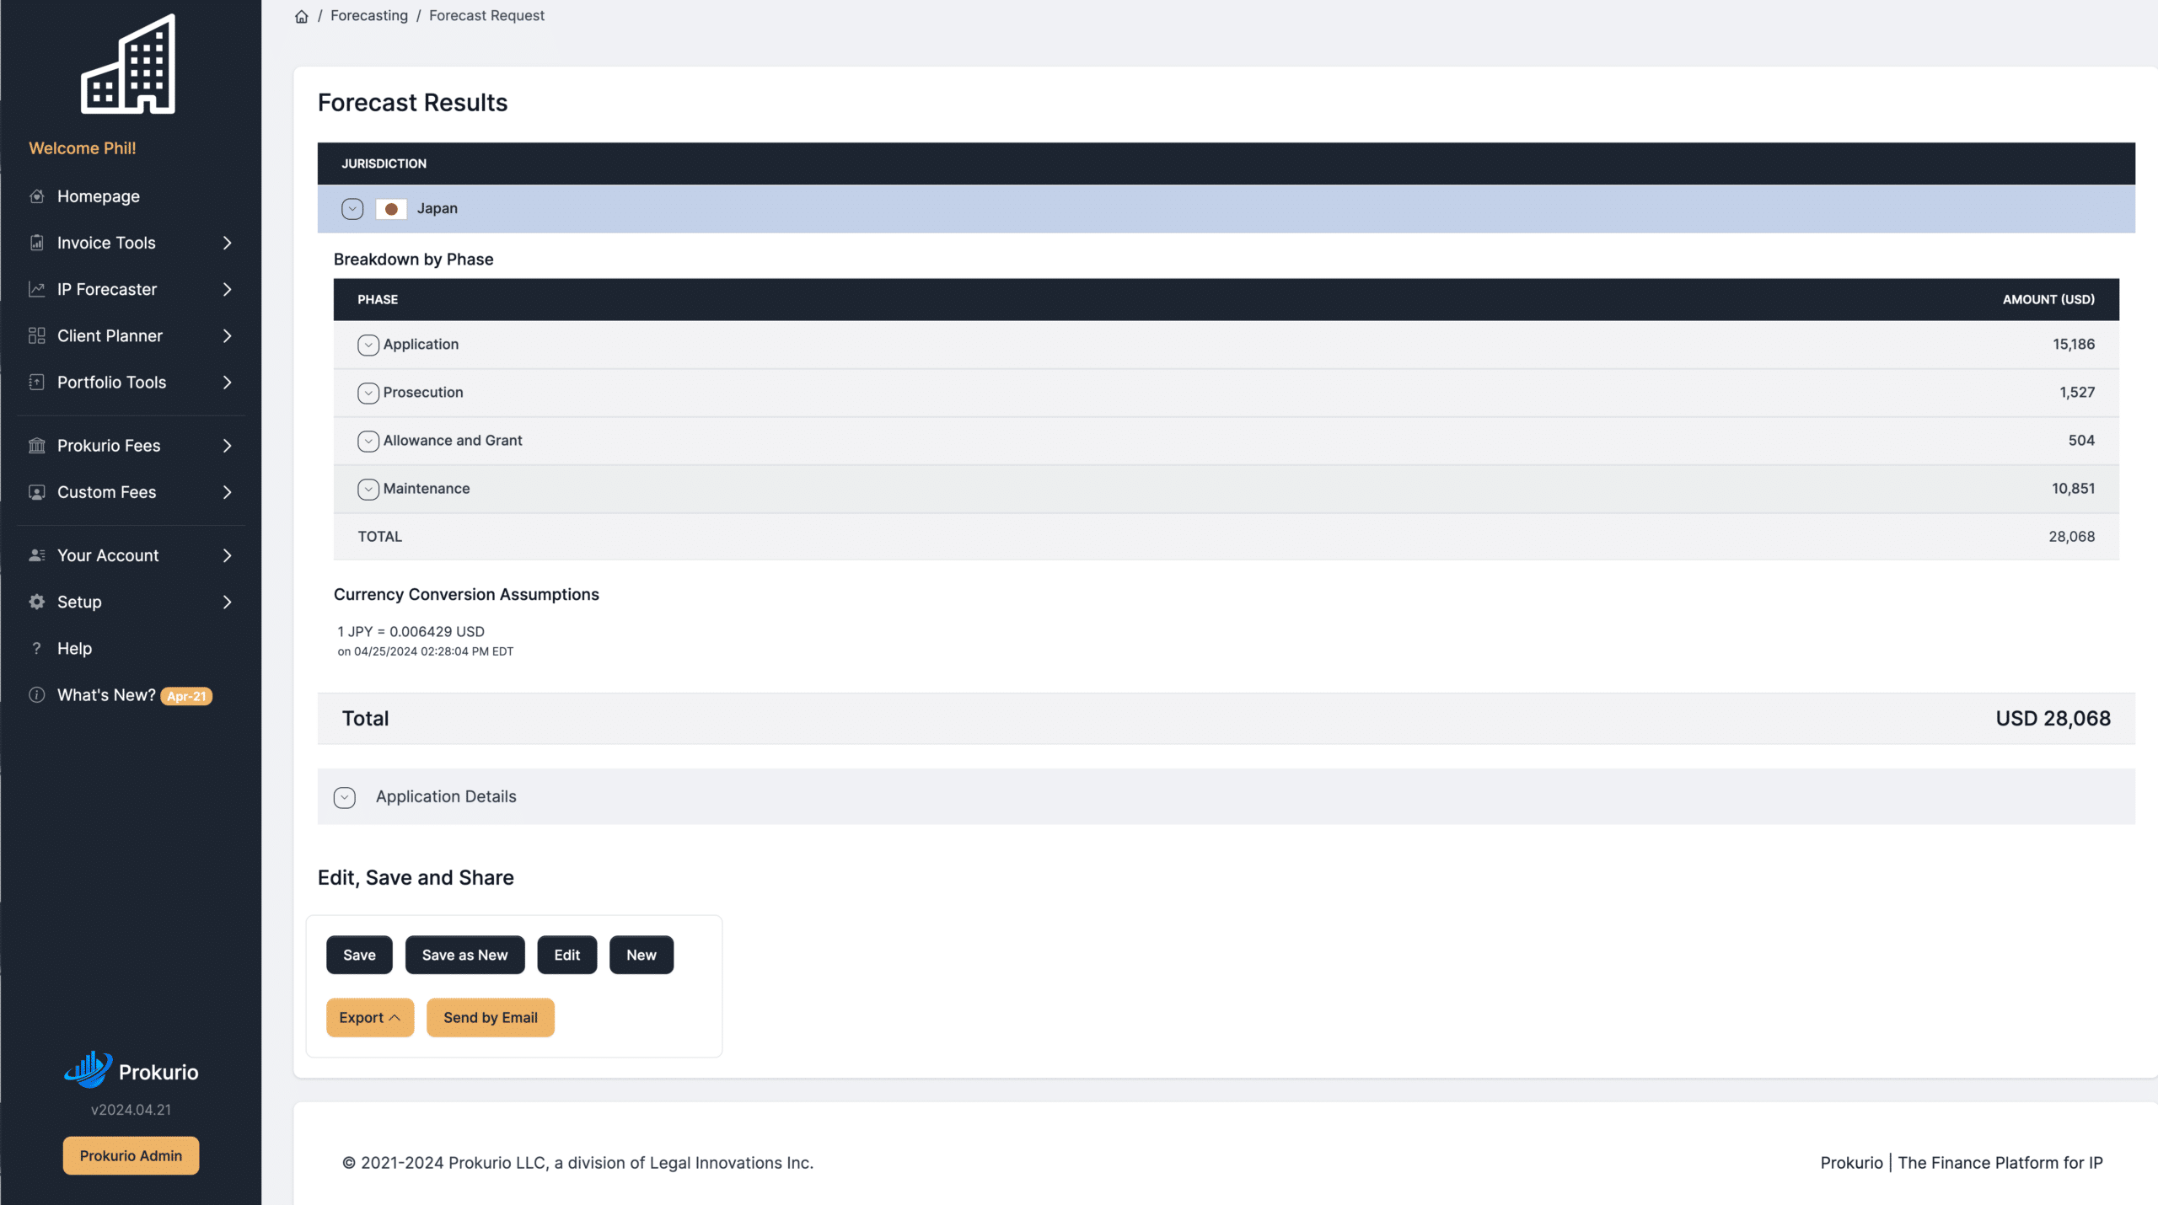The image size is (2158, 1205).
Task: Click the Client Planner grid icon
Action: coord(36,335)
